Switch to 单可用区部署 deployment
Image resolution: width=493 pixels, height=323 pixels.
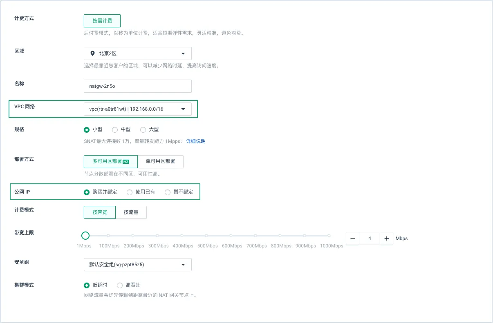(x=160, y=161)
